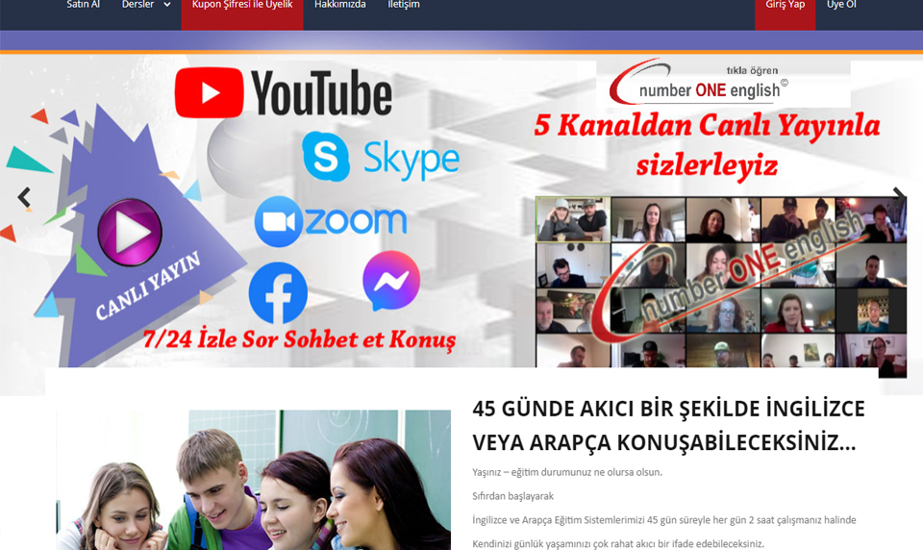Click the CANLI YAYIN label
The image size is (923, 550).
point(148,287)
